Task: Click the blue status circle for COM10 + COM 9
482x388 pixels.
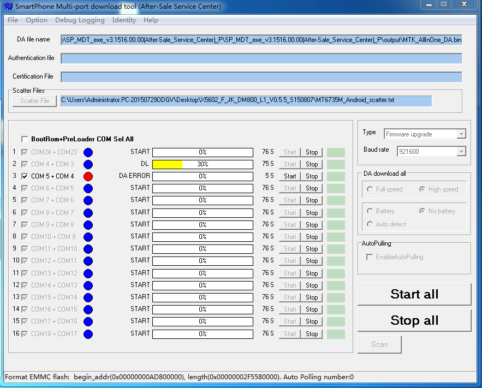Action: pos(88,237)
